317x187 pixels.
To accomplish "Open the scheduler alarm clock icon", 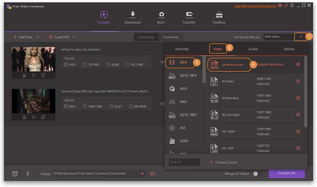I will (15, 174).
